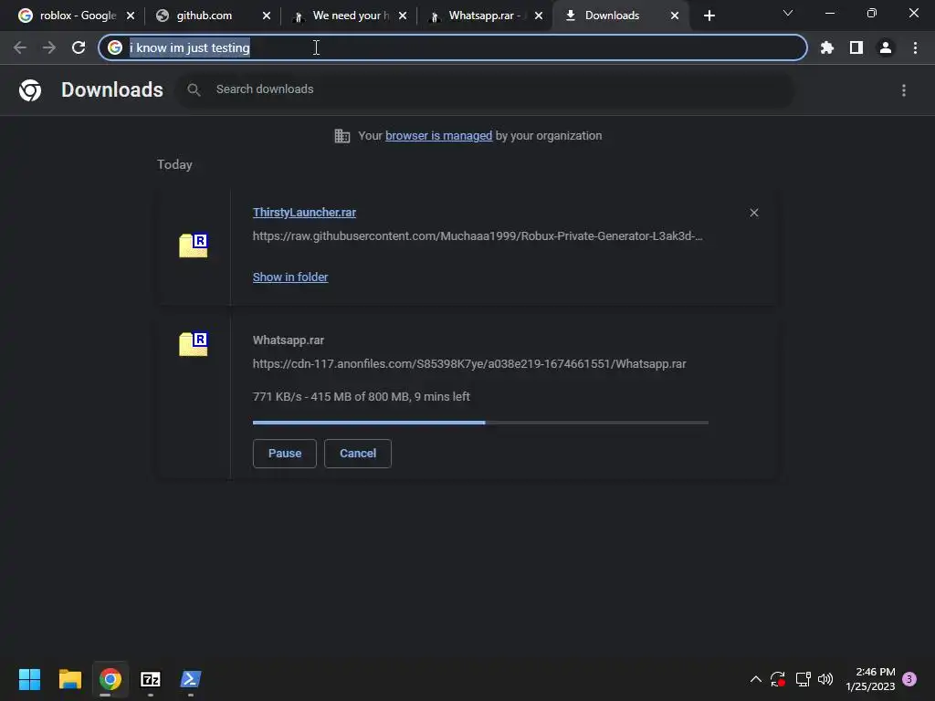Viewport: 935px width, 701px height.
Task: Switch to the Whatsapp.rar tab
Action: 482,16
